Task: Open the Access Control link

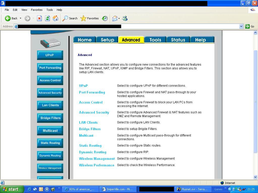Action: click(91, 103)
